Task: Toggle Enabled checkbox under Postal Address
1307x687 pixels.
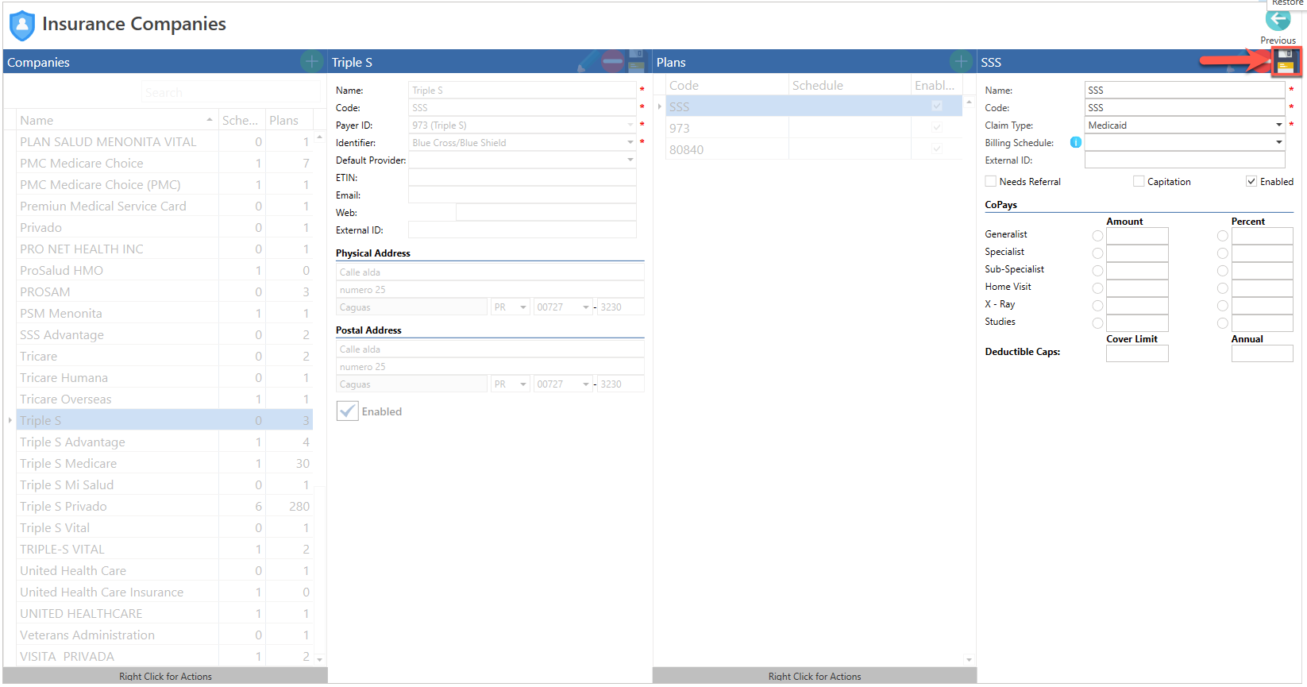Action: click(347, 411)
